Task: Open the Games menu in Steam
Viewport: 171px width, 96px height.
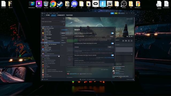Action: (54, 13)
